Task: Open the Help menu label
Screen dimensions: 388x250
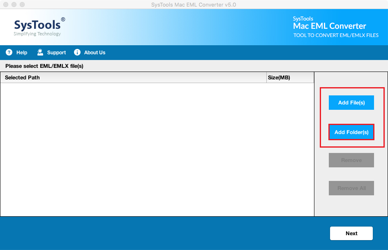Action: point(22,53)
